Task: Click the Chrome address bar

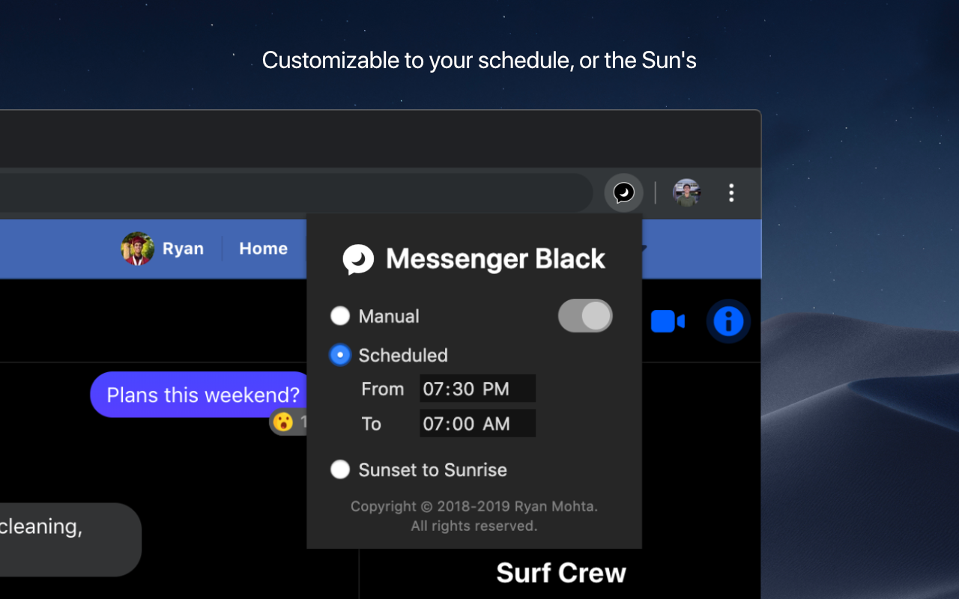Action: click(x=296, y=193)
